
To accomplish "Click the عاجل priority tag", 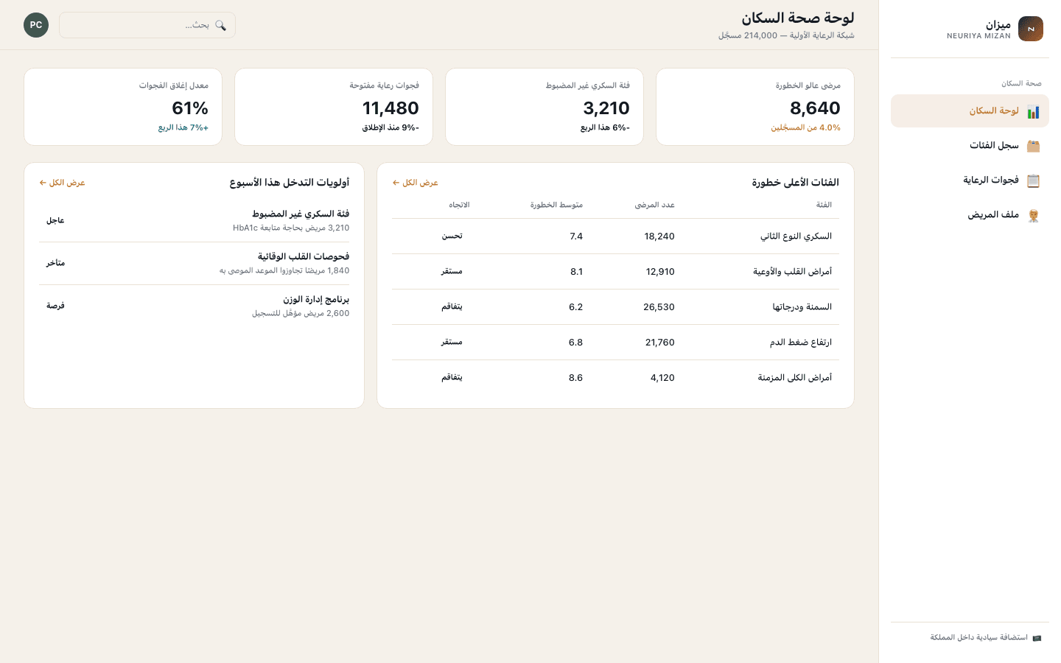I will point(55,220).
